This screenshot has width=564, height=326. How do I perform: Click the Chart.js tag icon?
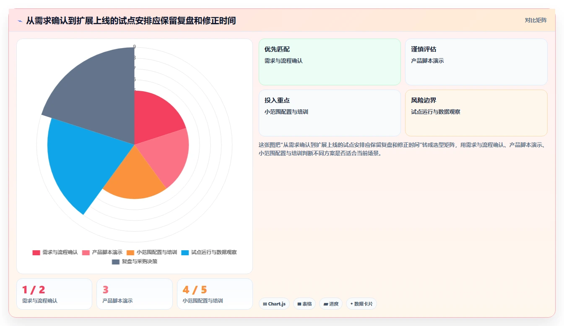(265, 304)
